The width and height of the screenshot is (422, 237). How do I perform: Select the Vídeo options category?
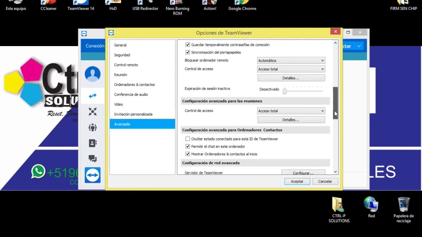[142, 104]
